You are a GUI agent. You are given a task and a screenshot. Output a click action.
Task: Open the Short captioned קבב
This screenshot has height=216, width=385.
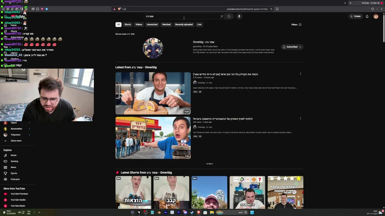pyautogui.click(x=171, y=192)
